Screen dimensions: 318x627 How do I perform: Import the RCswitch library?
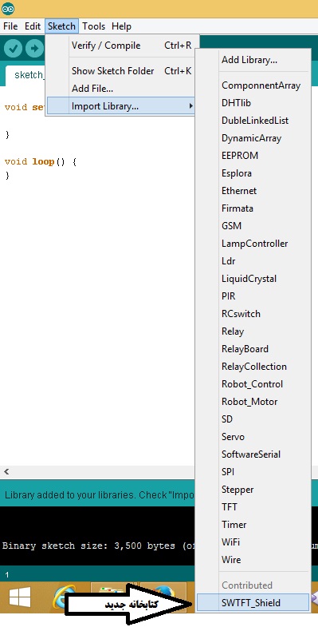click(x=253, y=315)
